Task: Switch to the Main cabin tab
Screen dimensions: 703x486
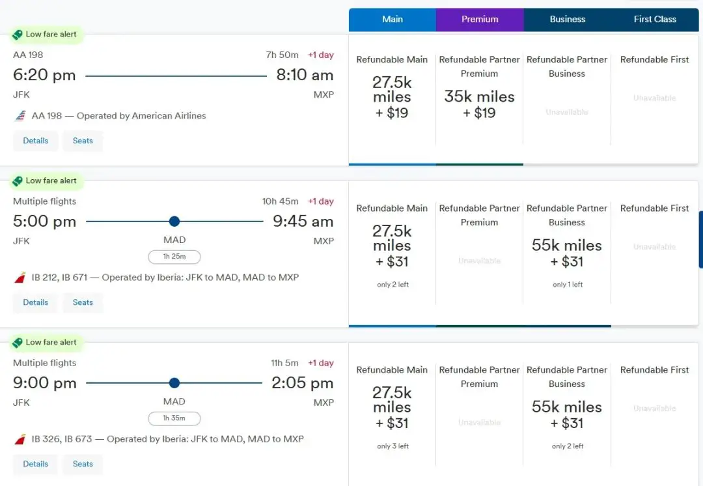Action: [x=393, y=20]
